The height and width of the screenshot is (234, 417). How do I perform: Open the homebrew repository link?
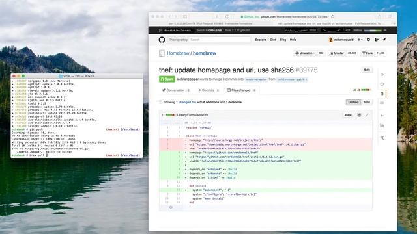tap(205, 53)
